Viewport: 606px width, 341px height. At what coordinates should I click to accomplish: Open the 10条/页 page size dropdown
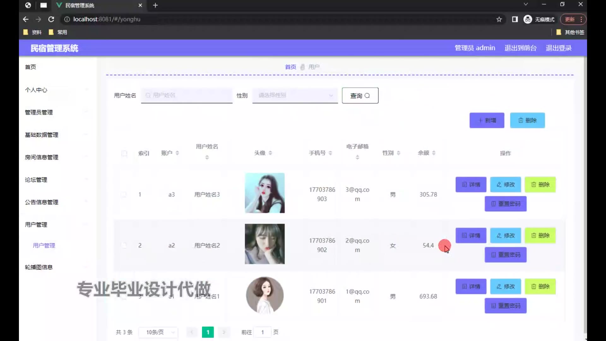point(158,332)
